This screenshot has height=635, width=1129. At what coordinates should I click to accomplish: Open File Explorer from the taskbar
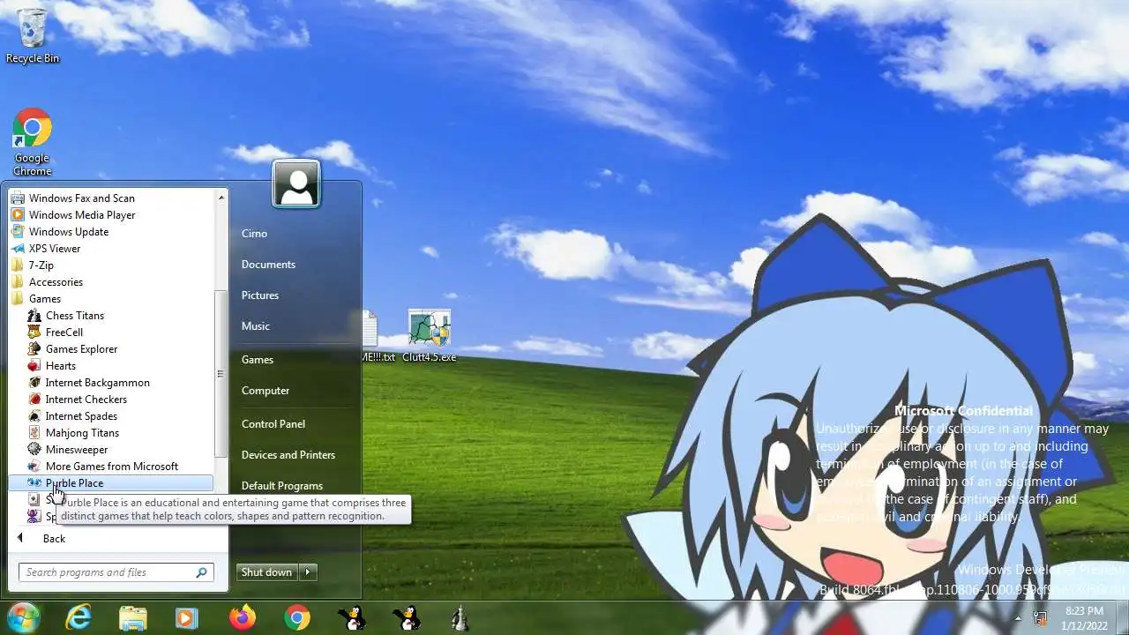(133, 617)
